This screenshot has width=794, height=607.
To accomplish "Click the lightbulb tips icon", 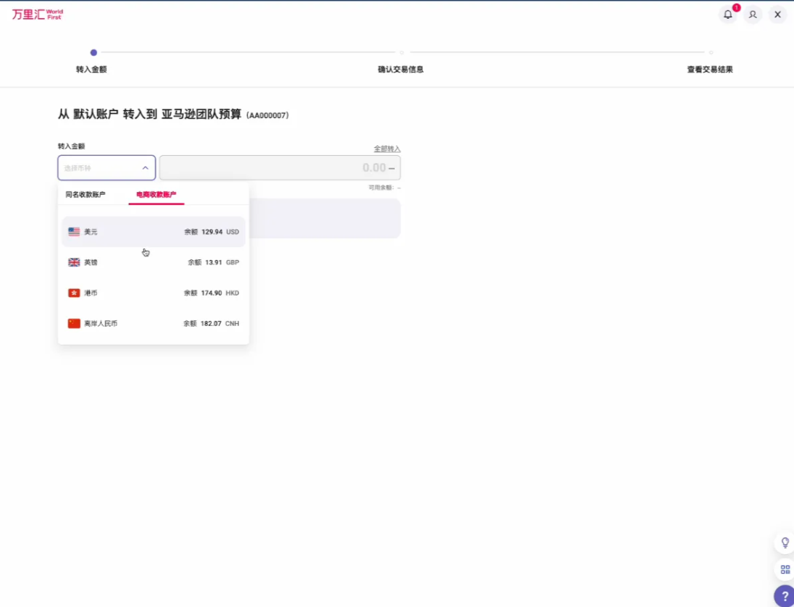I will (x=785, y=543).
